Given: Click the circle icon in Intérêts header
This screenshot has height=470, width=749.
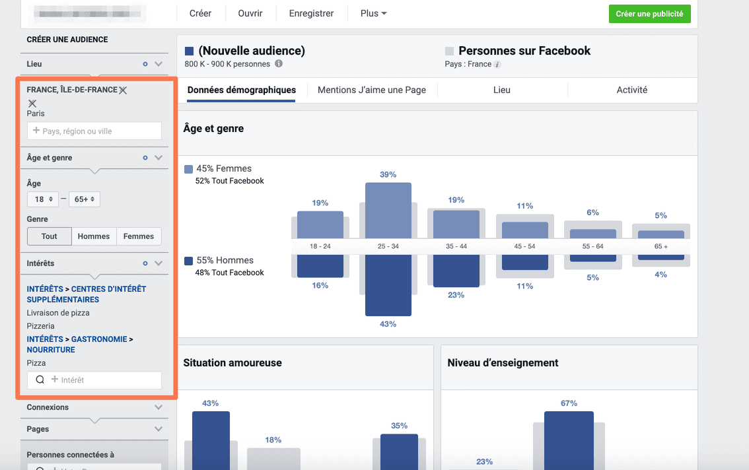Looking at the screenshot, I should 145,263.
